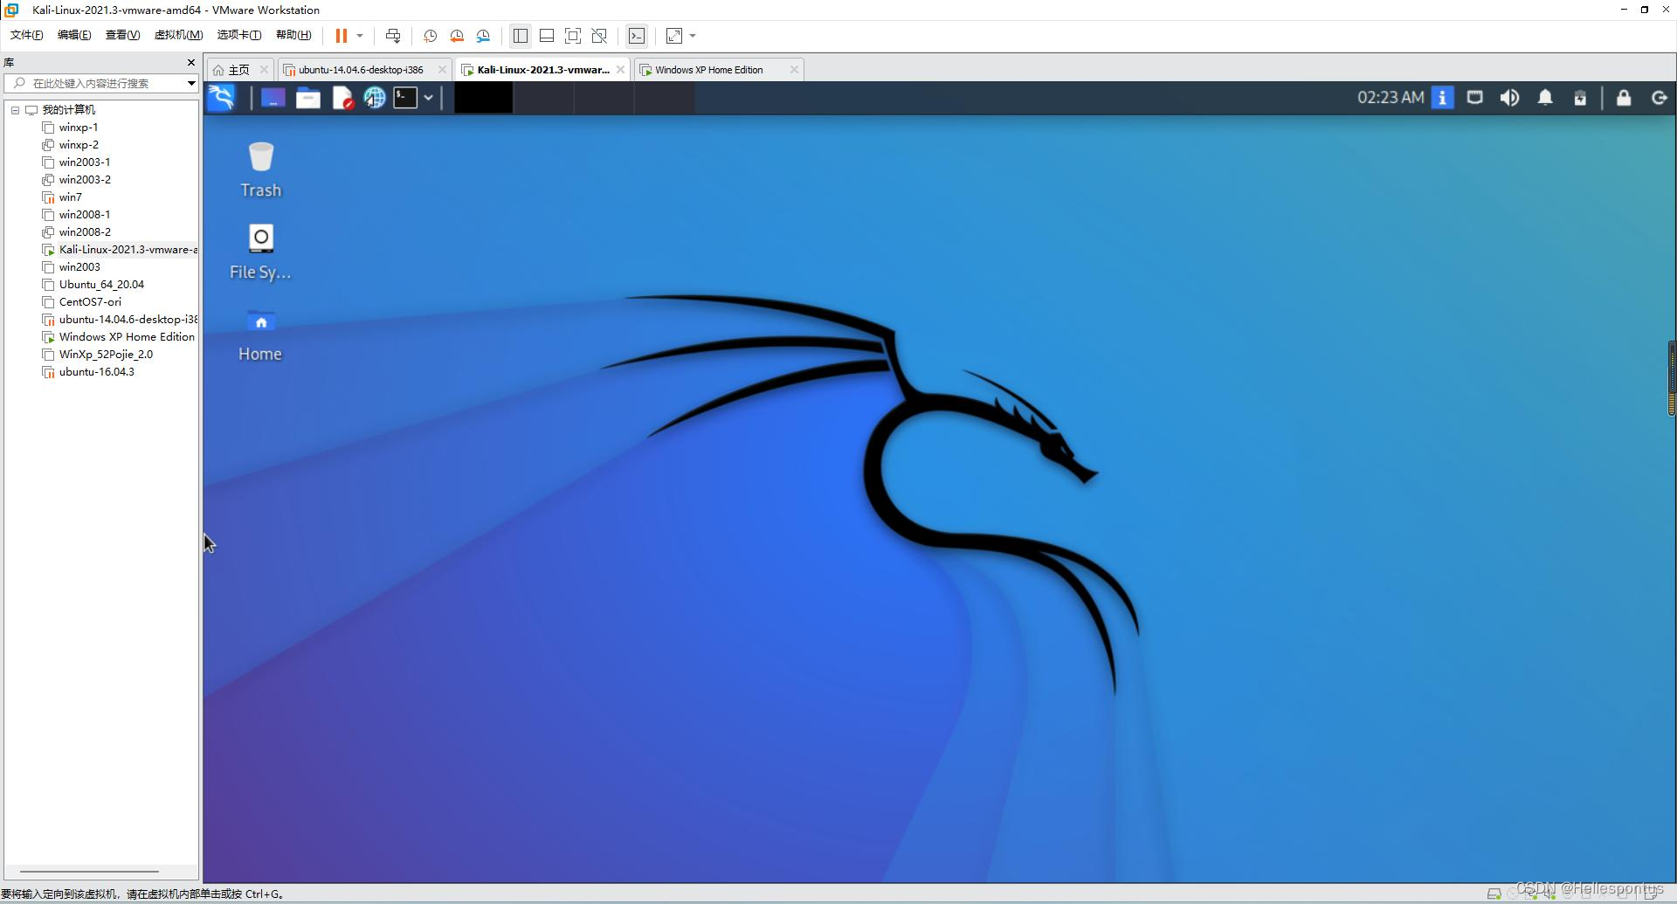1677x904 pixels.
Task: Open the 帮助(H) menu
Action: [293, 35]
